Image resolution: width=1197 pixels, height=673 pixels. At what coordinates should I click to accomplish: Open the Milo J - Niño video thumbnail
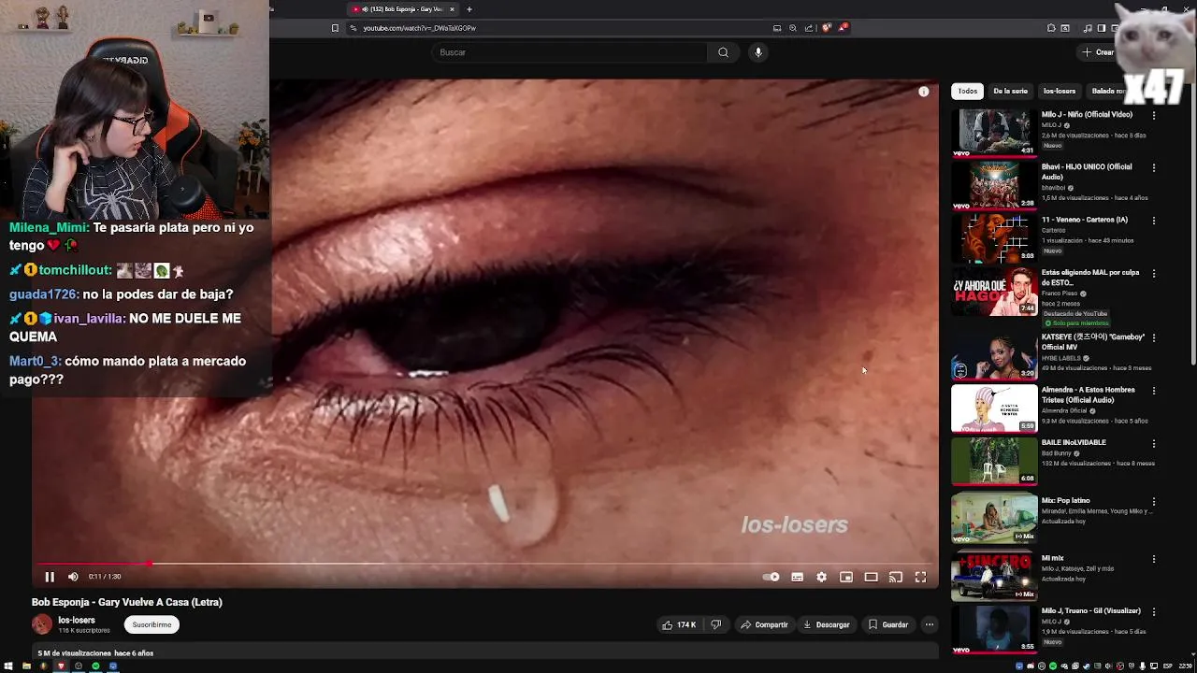[x=994, y=133]
